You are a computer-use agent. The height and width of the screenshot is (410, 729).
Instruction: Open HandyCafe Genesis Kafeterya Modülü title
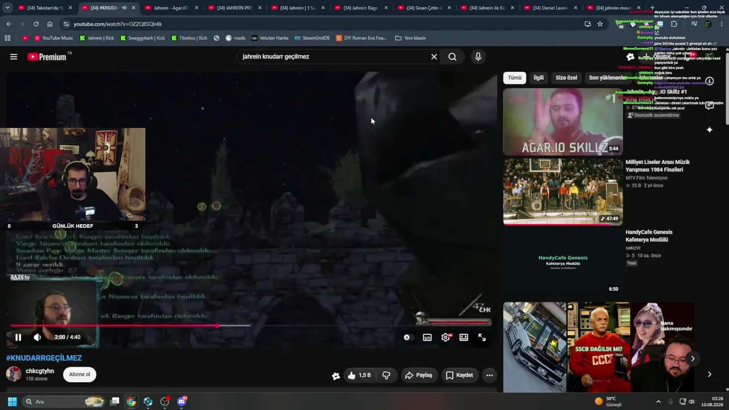click(x=649, y=236)
